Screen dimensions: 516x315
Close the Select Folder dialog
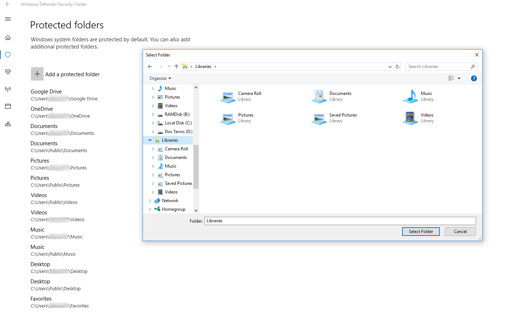[476, 55]
